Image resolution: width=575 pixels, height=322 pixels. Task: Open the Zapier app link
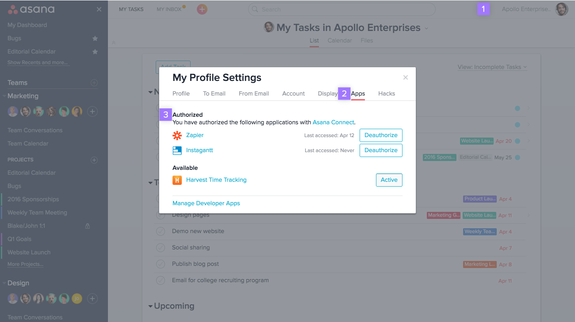[195, 135]
